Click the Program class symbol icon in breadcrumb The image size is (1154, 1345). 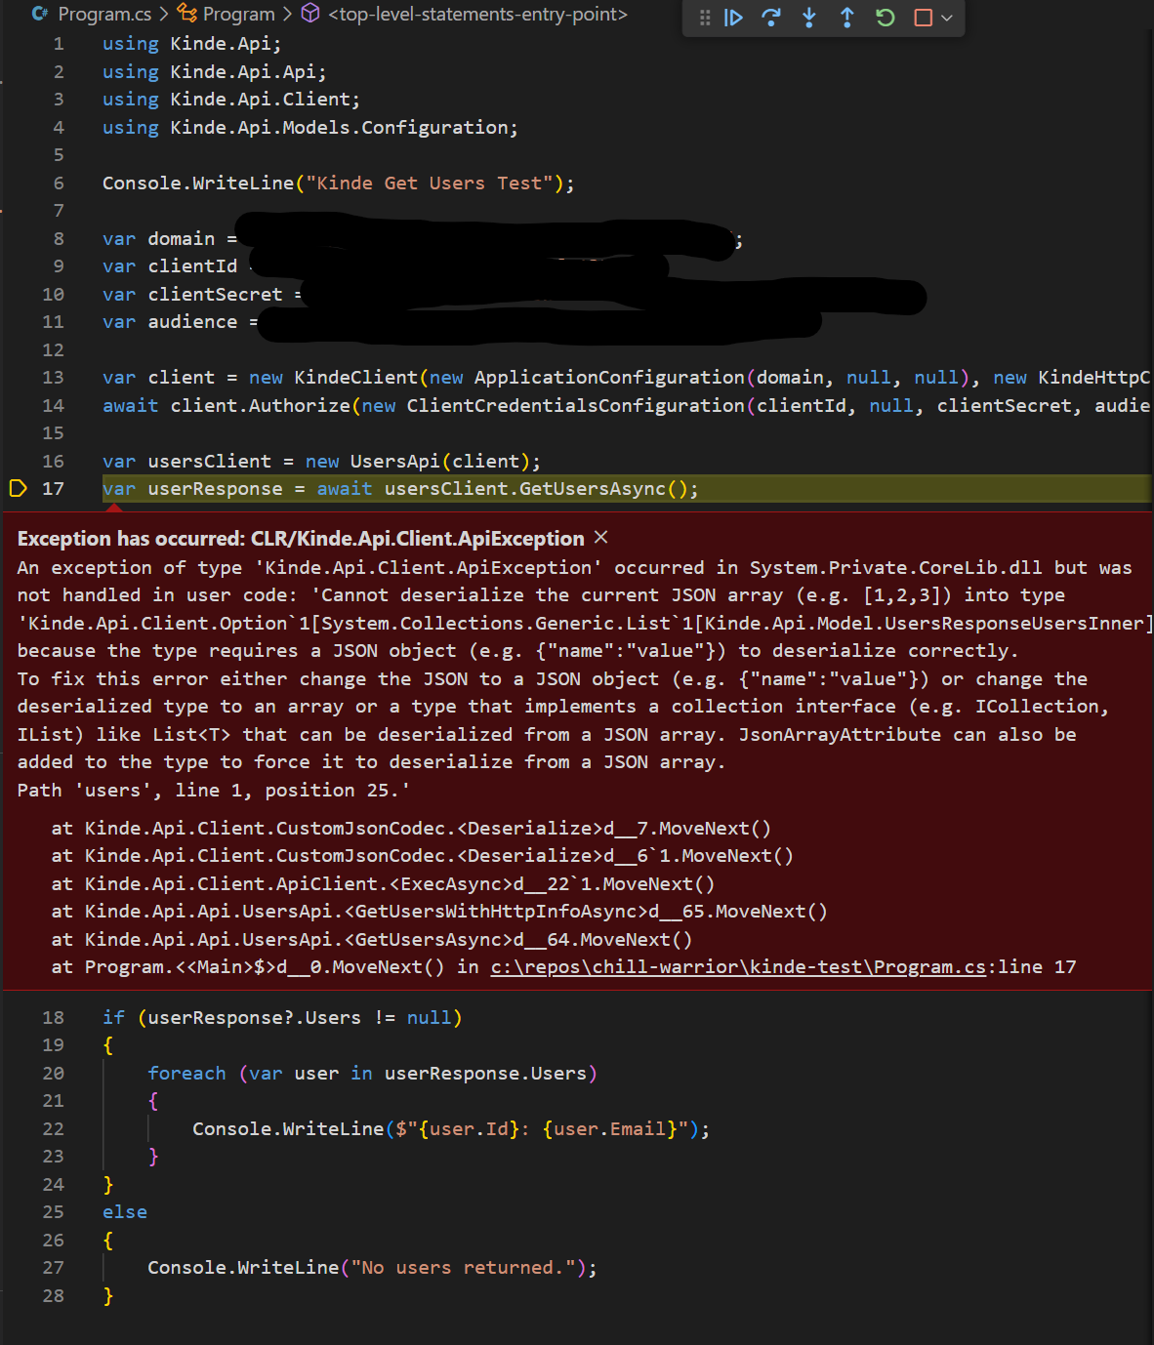click(187, 13)
